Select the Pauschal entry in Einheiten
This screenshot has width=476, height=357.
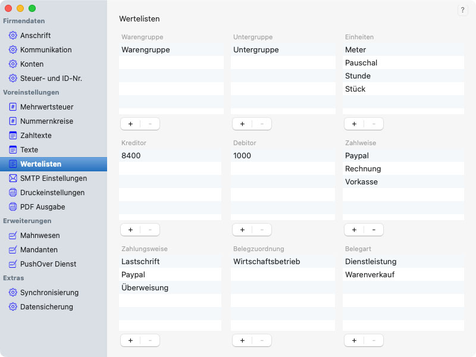pos(361,63)
